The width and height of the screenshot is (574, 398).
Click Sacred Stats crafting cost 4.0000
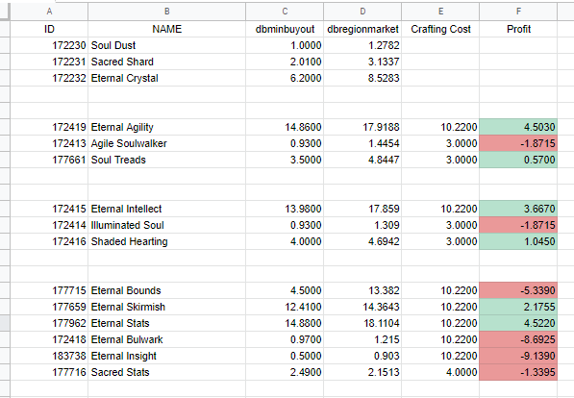click(x=440, y=372)
